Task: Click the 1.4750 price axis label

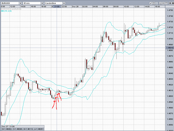Action: pos(170,10)
